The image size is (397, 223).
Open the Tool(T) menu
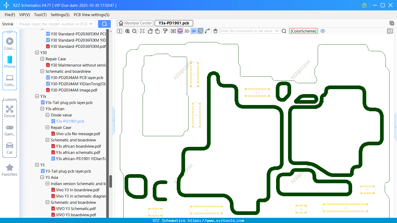(40, 15)
